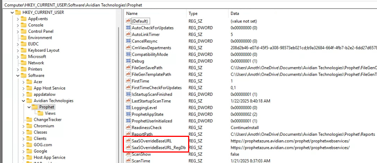377x163 pixels.
Task: Click the Environment key folder icon
Action: click(x=24, y=38)
